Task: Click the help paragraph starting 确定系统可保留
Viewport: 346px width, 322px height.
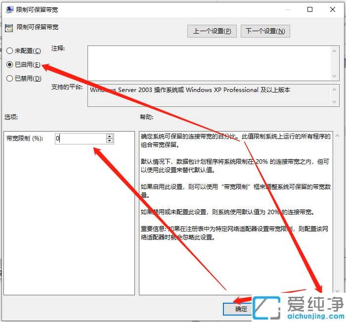Action: coord(236,140)
